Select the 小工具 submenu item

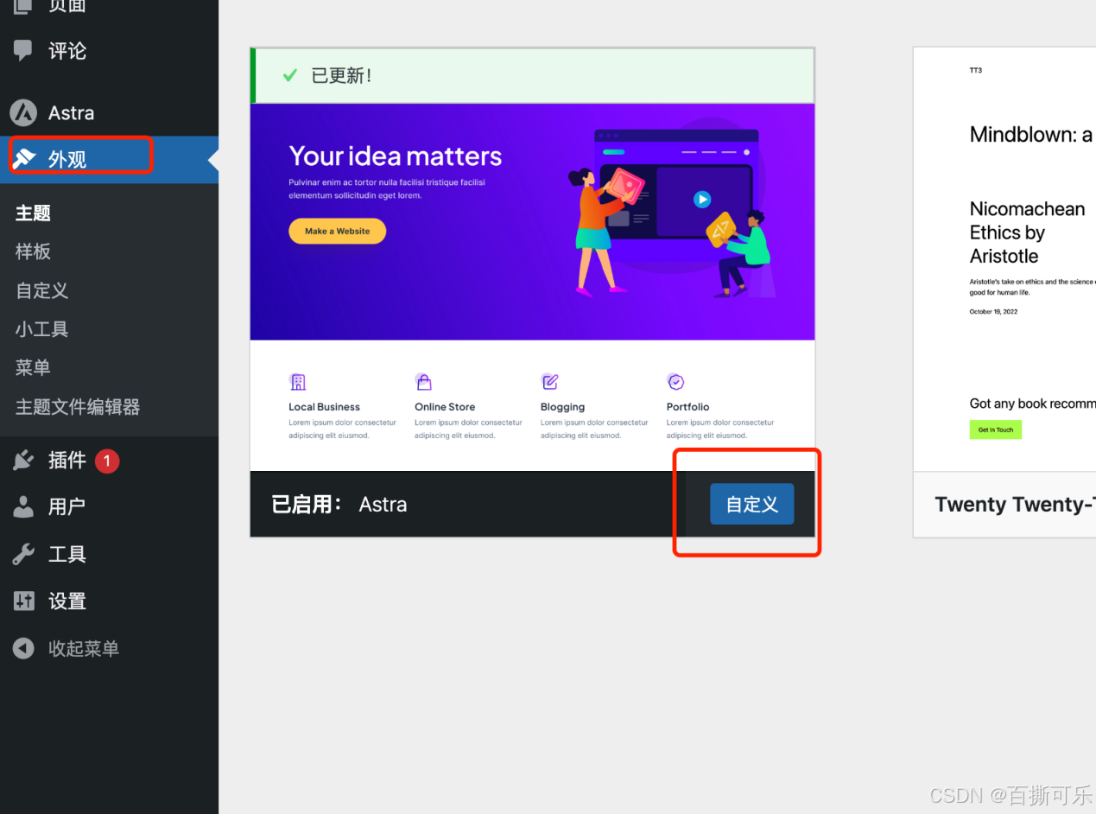tap(41, 329)
